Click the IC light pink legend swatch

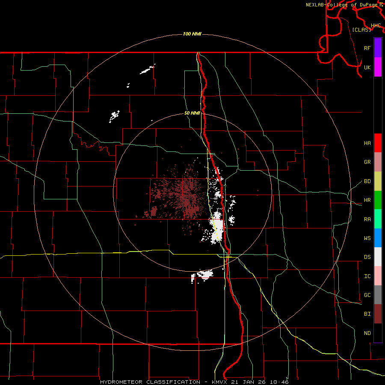378,276
